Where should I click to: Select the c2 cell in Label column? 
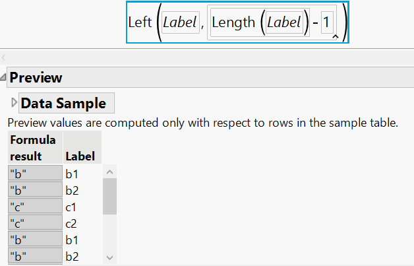pos(73,224)
